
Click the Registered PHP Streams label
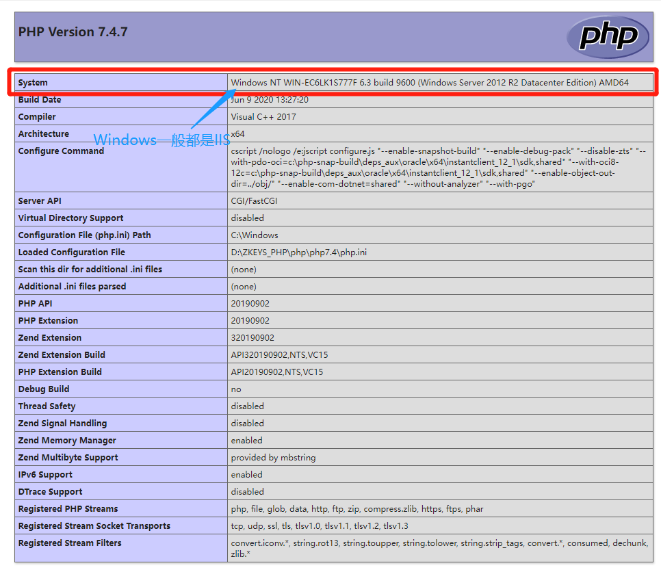[x=68, y=509]
